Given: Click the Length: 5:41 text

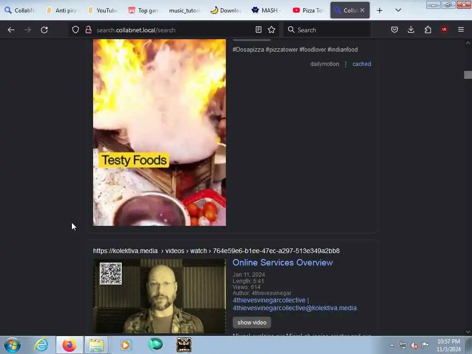Looking at the screenshot, I should pyautogui.click(x=248, y=281).
